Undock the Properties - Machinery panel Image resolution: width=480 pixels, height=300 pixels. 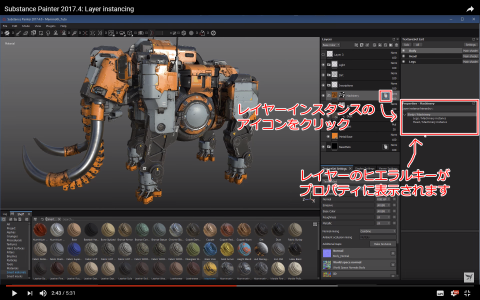pos(473,103)
